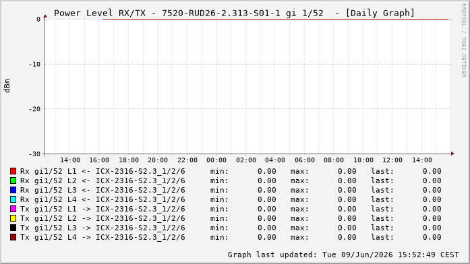
Task: Click the 'Rx gi1/52 L4 <- ICX-2316-S2.3_1/2/6' label
Action: tap(102, 199)
